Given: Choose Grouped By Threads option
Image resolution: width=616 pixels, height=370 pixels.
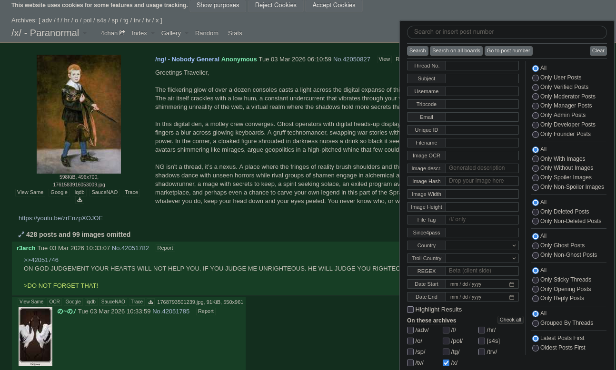Looking at the screenshot, I should (536, 323).
